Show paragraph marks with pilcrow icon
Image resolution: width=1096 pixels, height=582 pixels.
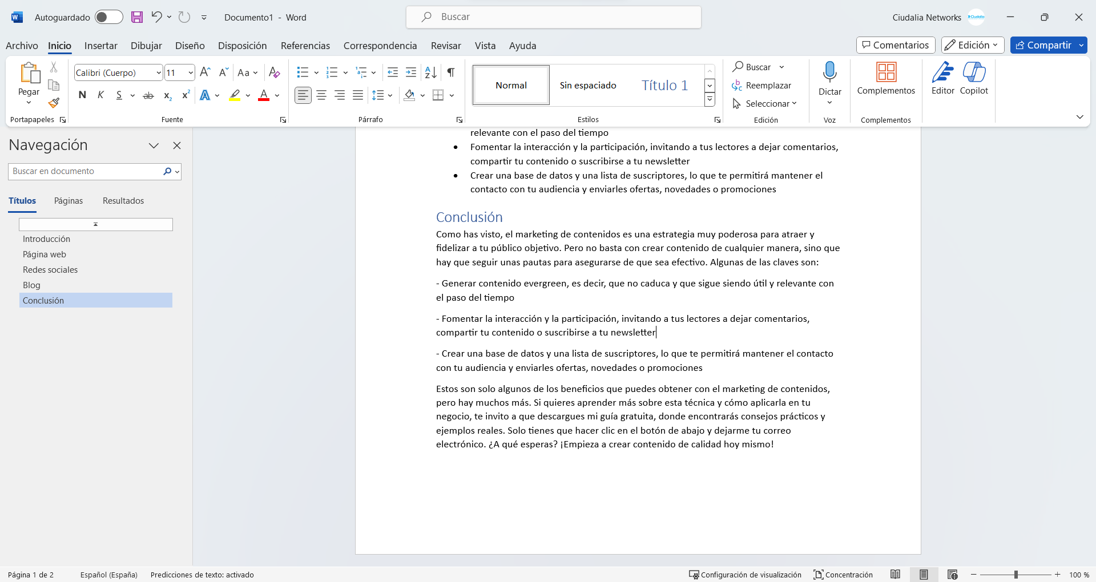(451, 72)
